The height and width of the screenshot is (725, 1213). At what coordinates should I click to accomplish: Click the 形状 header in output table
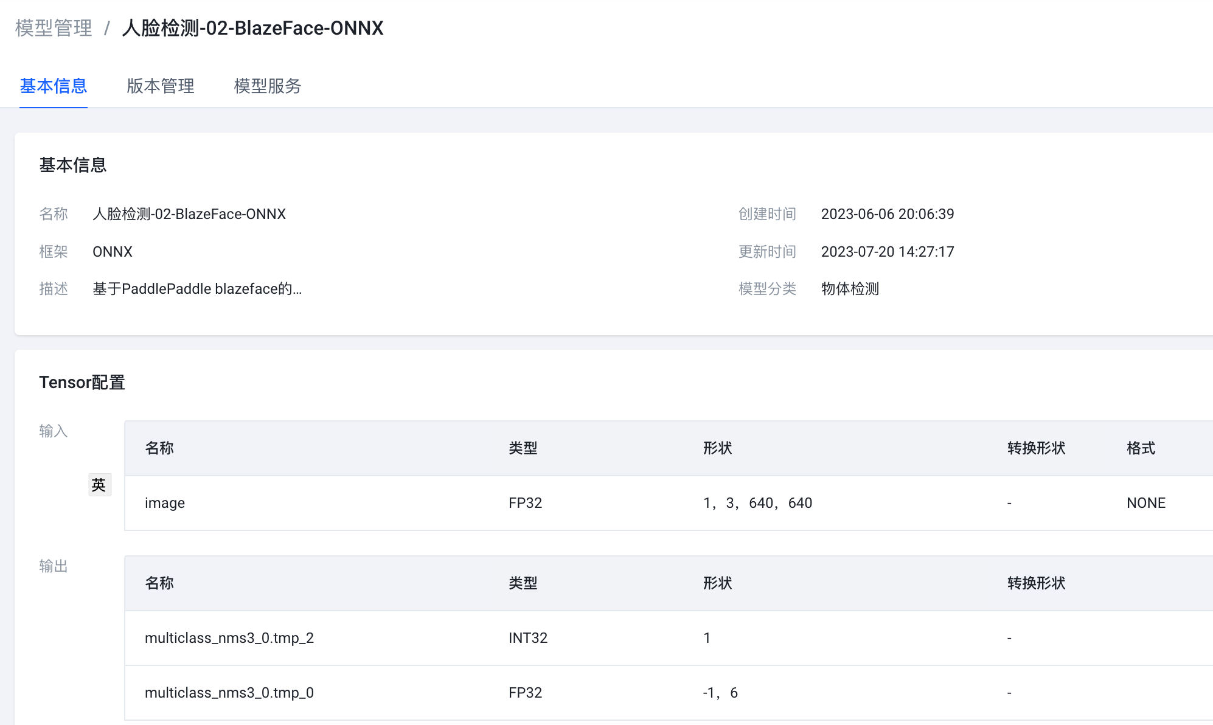pos(717,583)
